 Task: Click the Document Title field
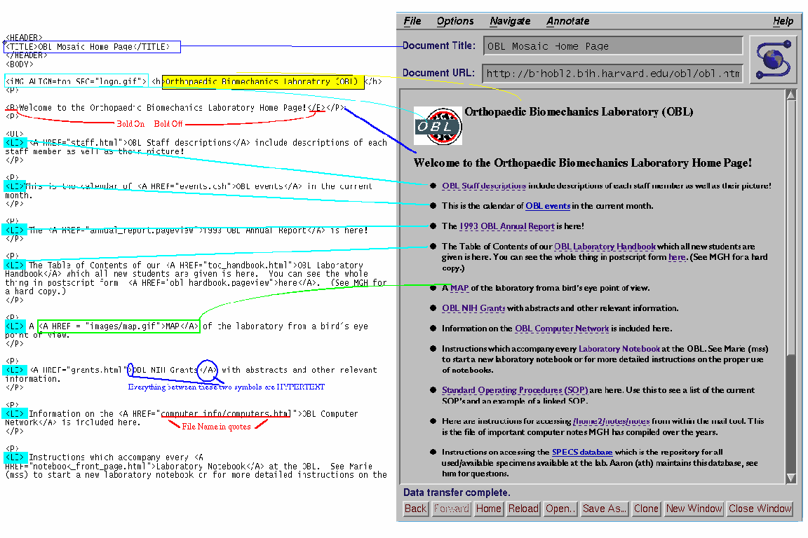613,46
